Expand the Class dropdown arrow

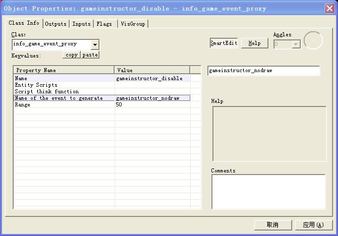[95, 44]
